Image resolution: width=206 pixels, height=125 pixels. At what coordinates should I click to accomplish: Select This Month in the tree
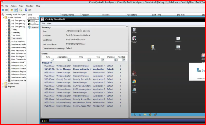coord(16,38)
